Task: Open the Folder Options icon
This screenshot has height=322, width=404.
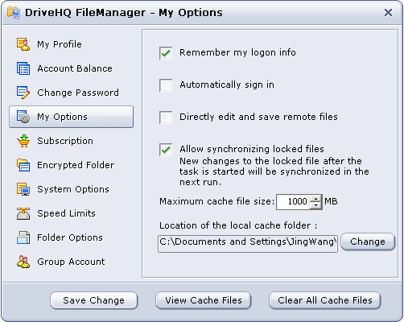Action: (23, 237)
